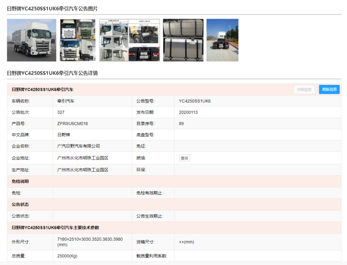Click the 底盘型号 label

pyautogui.click(x=145, y=135)
